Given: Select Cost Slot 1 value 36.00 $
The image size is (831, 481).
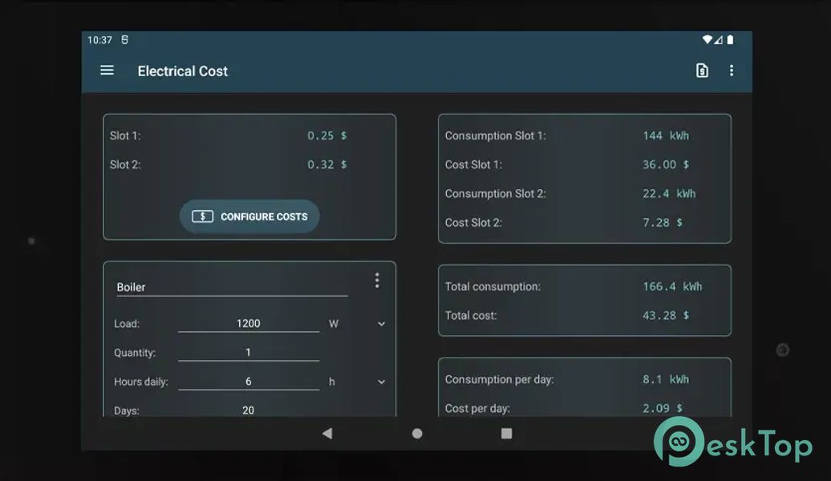Looking at the screenshot, I should (x=666, y=165).
